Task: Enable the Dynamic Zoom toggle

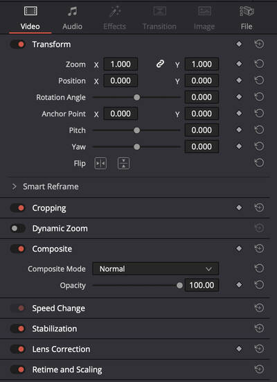Action: click(x=18, y=229)
